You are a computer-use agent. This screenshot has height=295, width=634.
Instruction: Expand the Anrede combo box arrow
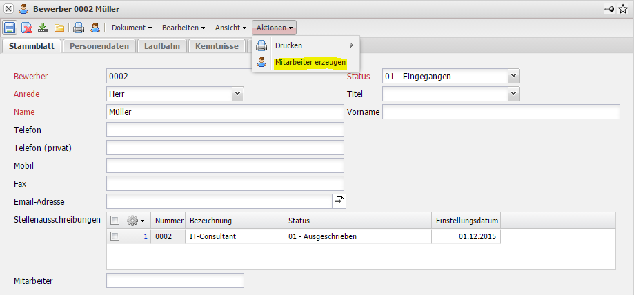237,94
